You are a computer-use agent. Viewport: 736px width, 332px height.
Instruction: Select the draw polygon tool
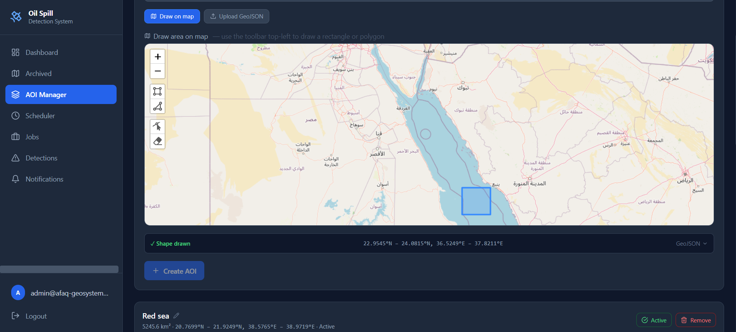(x=157, y=106)
